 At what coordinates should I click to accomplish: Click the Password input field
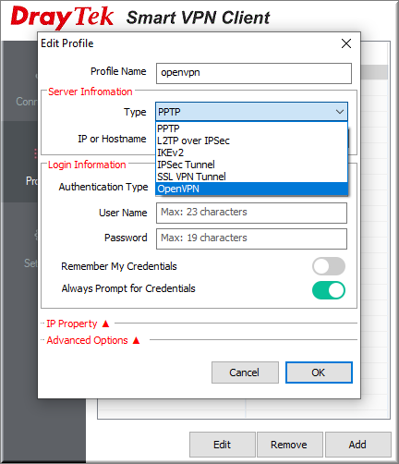pyautogui.click(x=251, y=238)
